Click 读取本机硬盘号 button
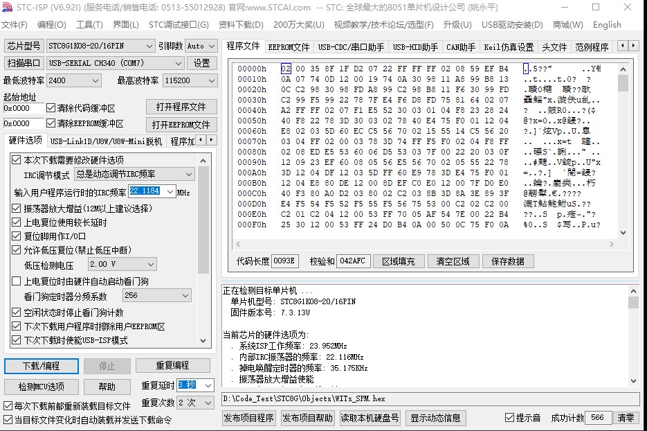Viewport: 647px width, 431px height. pos(370,418)
